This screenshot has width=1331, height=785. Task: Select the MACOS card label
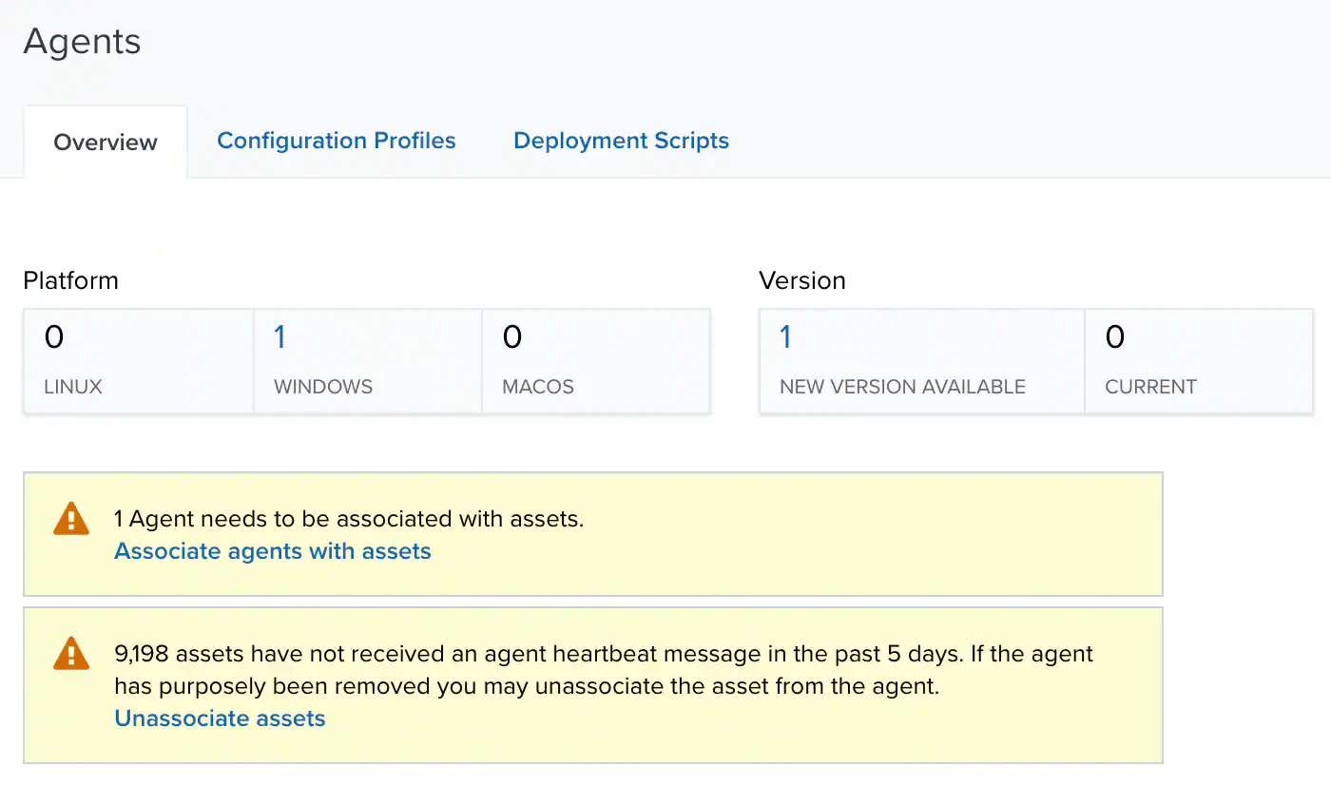pos(538,387)
